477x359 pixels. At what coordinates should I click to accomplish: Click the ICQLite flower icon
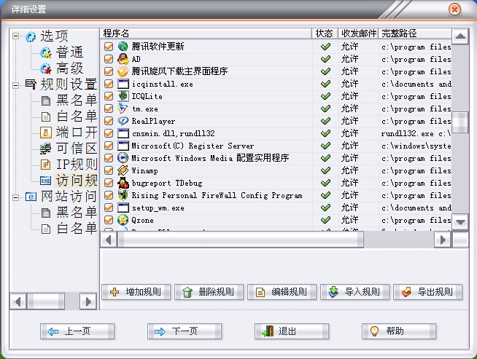[123, 96]
